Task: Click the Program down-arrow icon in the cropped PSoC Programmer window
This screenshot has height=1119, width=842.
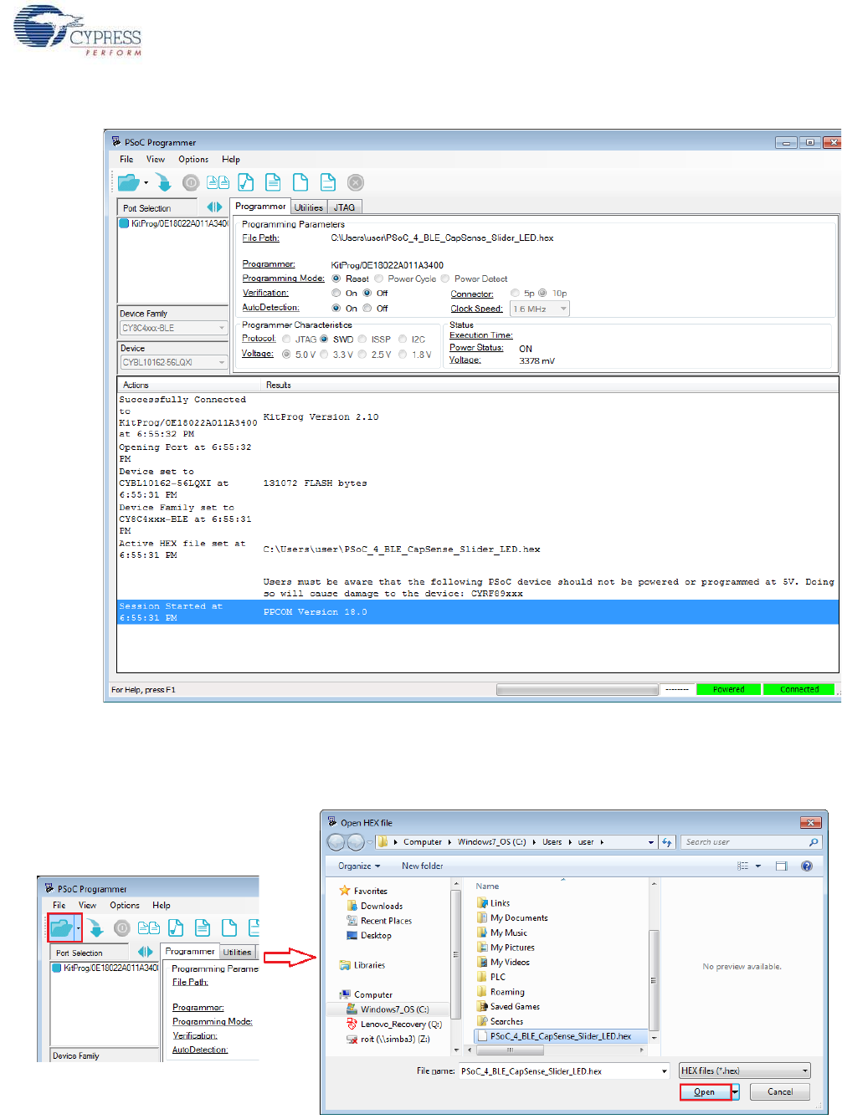Action: click(x=95, y=927)
